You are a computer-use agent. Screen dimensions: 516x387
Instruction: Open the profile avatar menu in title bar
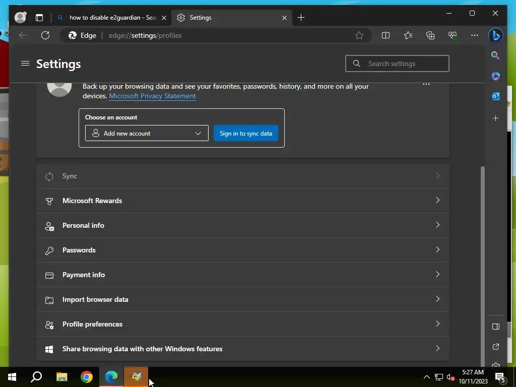[20, 18]
